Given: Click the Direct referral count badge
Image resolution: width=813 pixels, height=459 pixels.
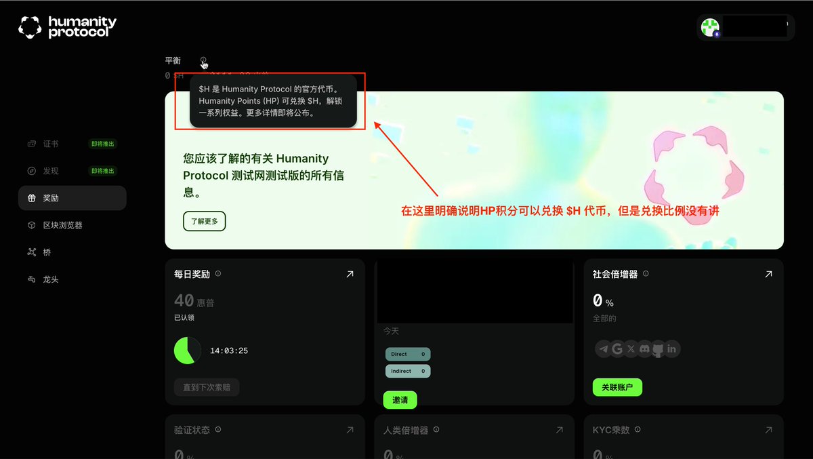Looking at the screenshot, I should 408,354.
